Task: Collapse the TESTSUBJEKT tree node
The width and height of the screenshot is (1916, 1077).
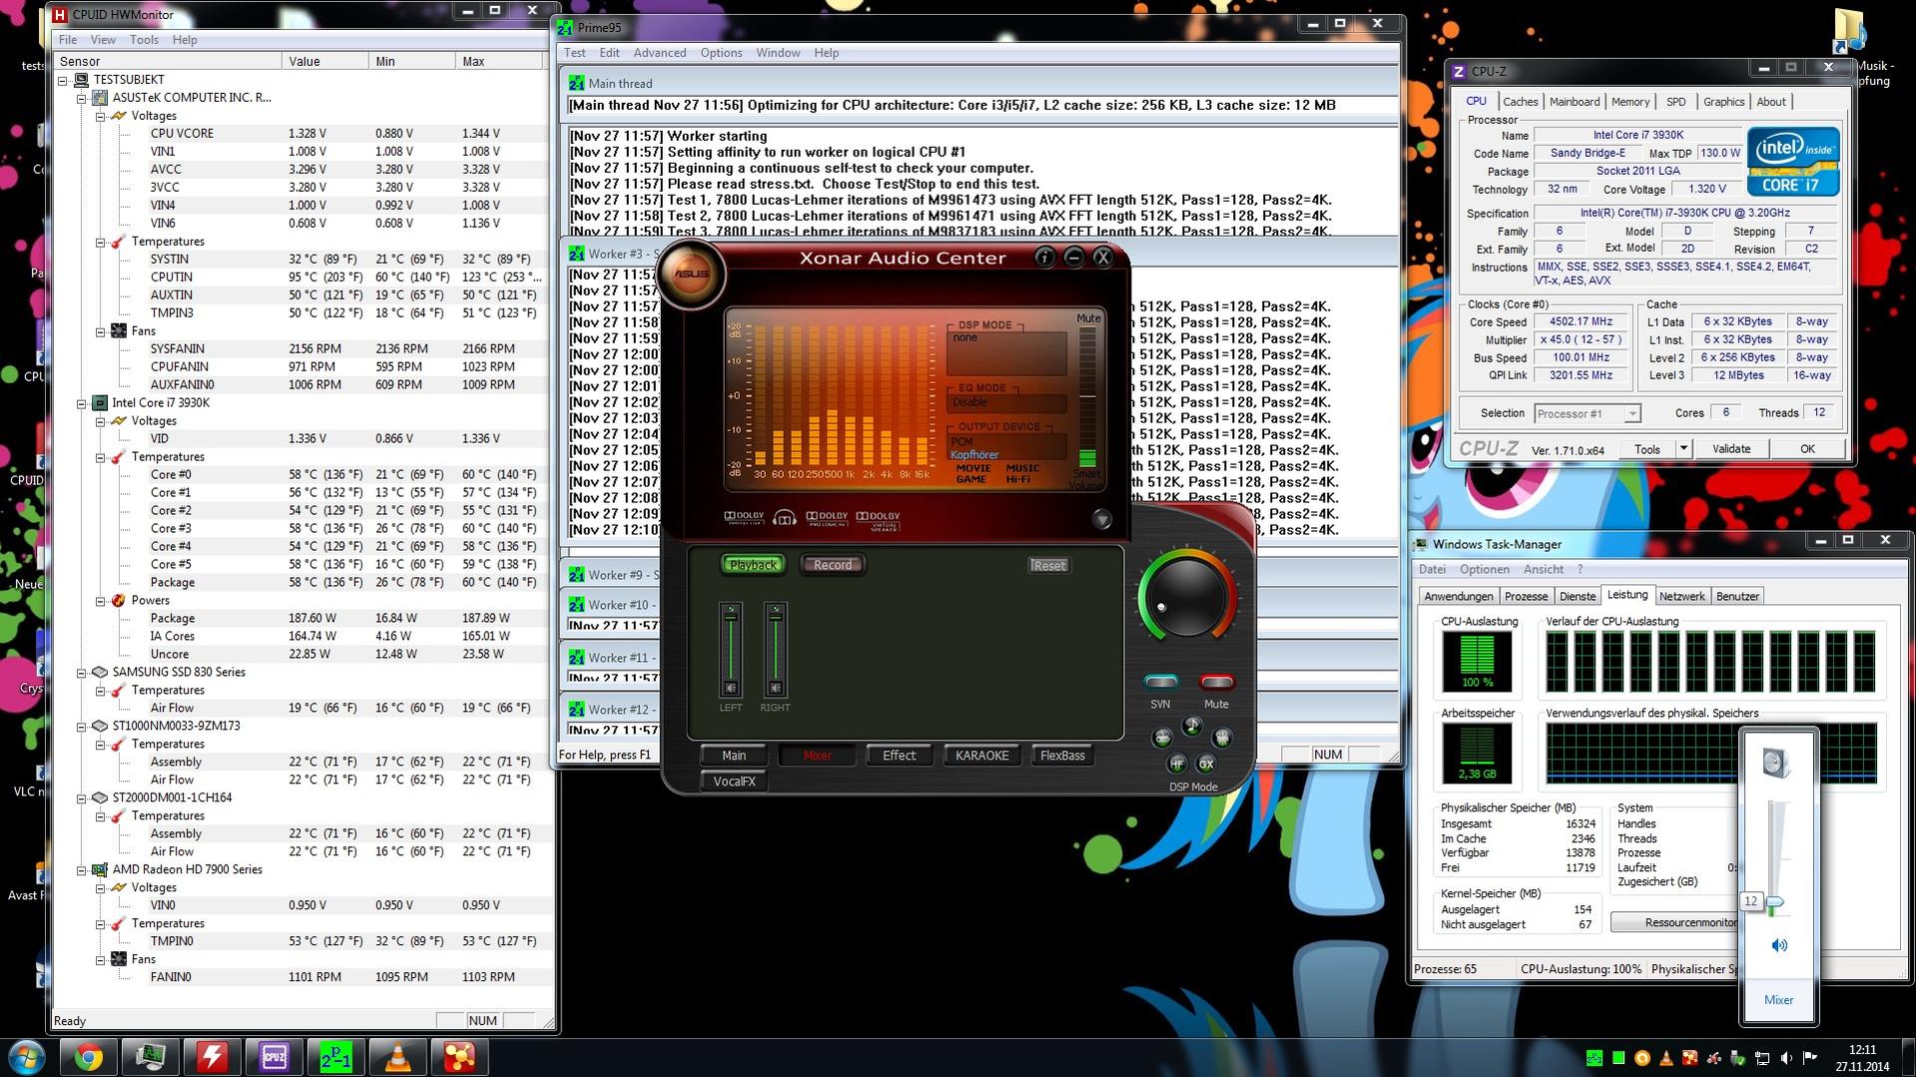Action: click(64, 80)
